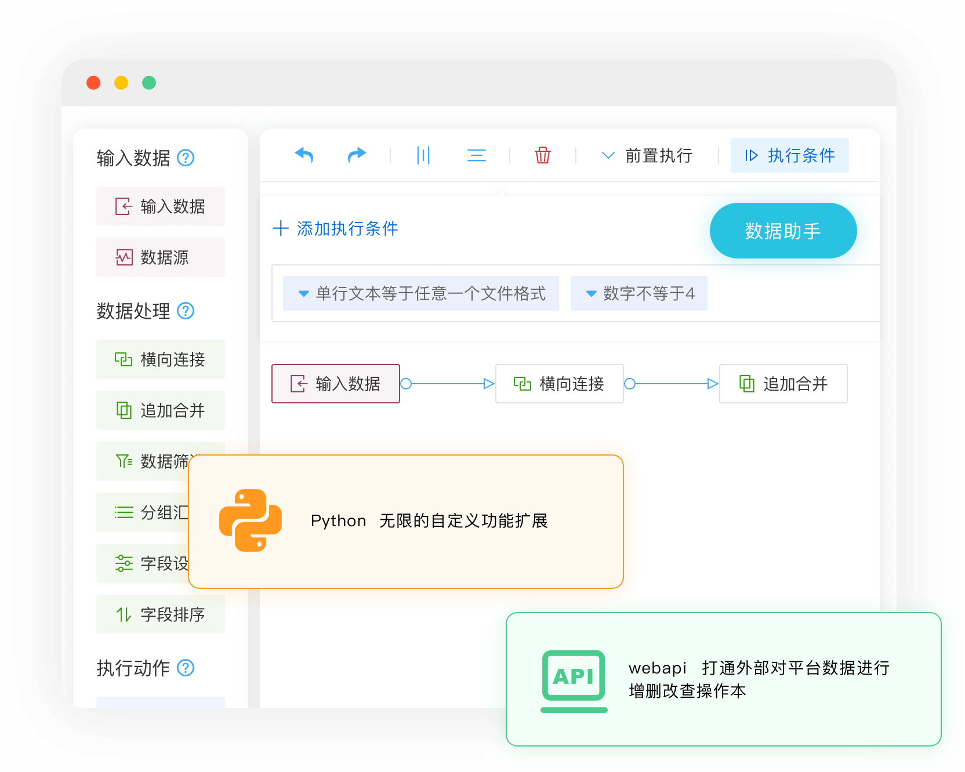This screenshot has height=772, width=965.
Task: Select the 数据源 data source item
Action: (160, 257)
